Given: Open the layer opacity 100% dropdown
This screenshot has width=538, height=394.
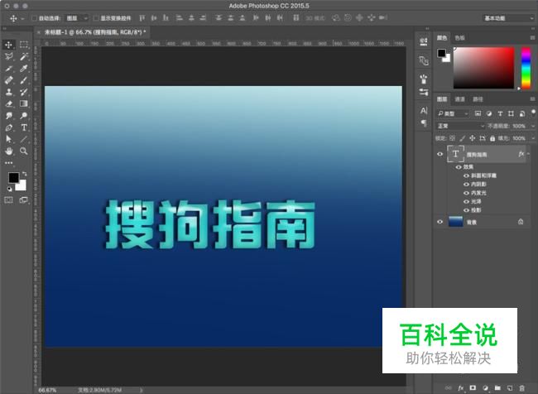Looking at the screenshot, I should 533,126.
